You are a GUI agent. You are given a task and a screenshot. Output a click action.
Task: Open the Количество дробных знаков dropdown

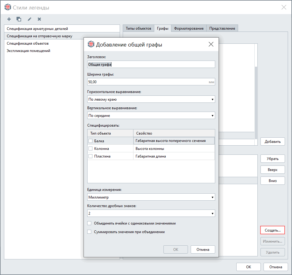[x=151, y=213]
